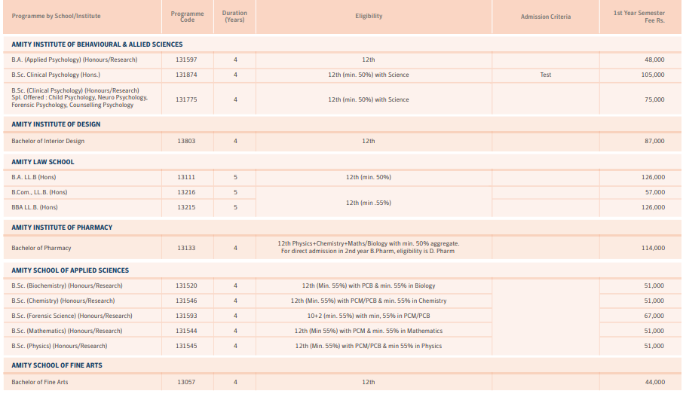
Task: Select 'B.Sc. (Chemistry) (Honours/Research)' programme
Action: (63, 301)
